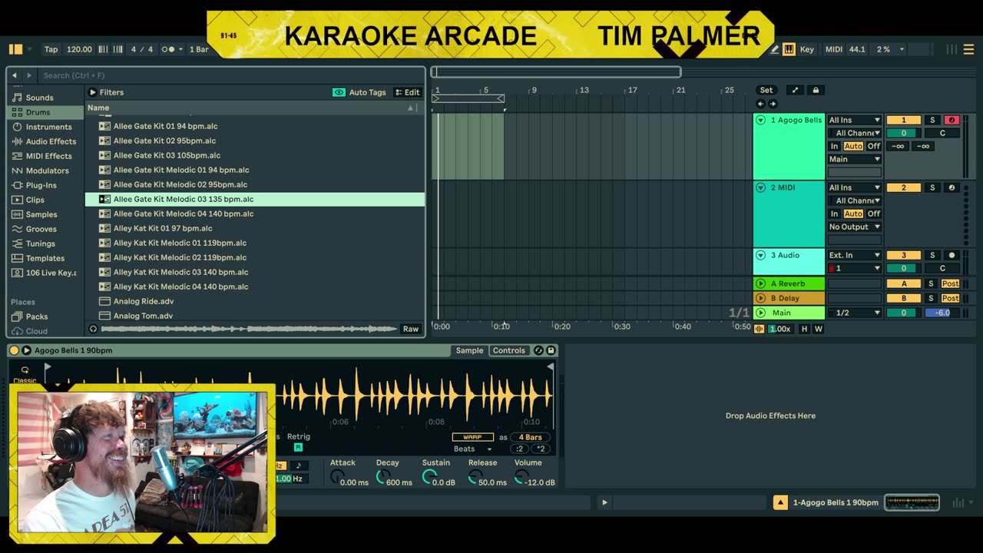Switch to the Controls tab in Simpler

pos(509,350)
